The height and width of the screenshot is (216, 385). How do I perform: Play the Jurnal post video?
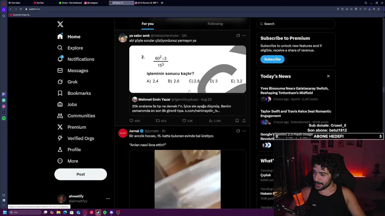point(188,179)
